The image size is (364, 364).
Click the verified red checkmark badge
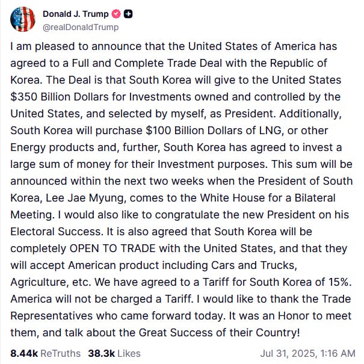pyautogui.click(x=117, y=14)
